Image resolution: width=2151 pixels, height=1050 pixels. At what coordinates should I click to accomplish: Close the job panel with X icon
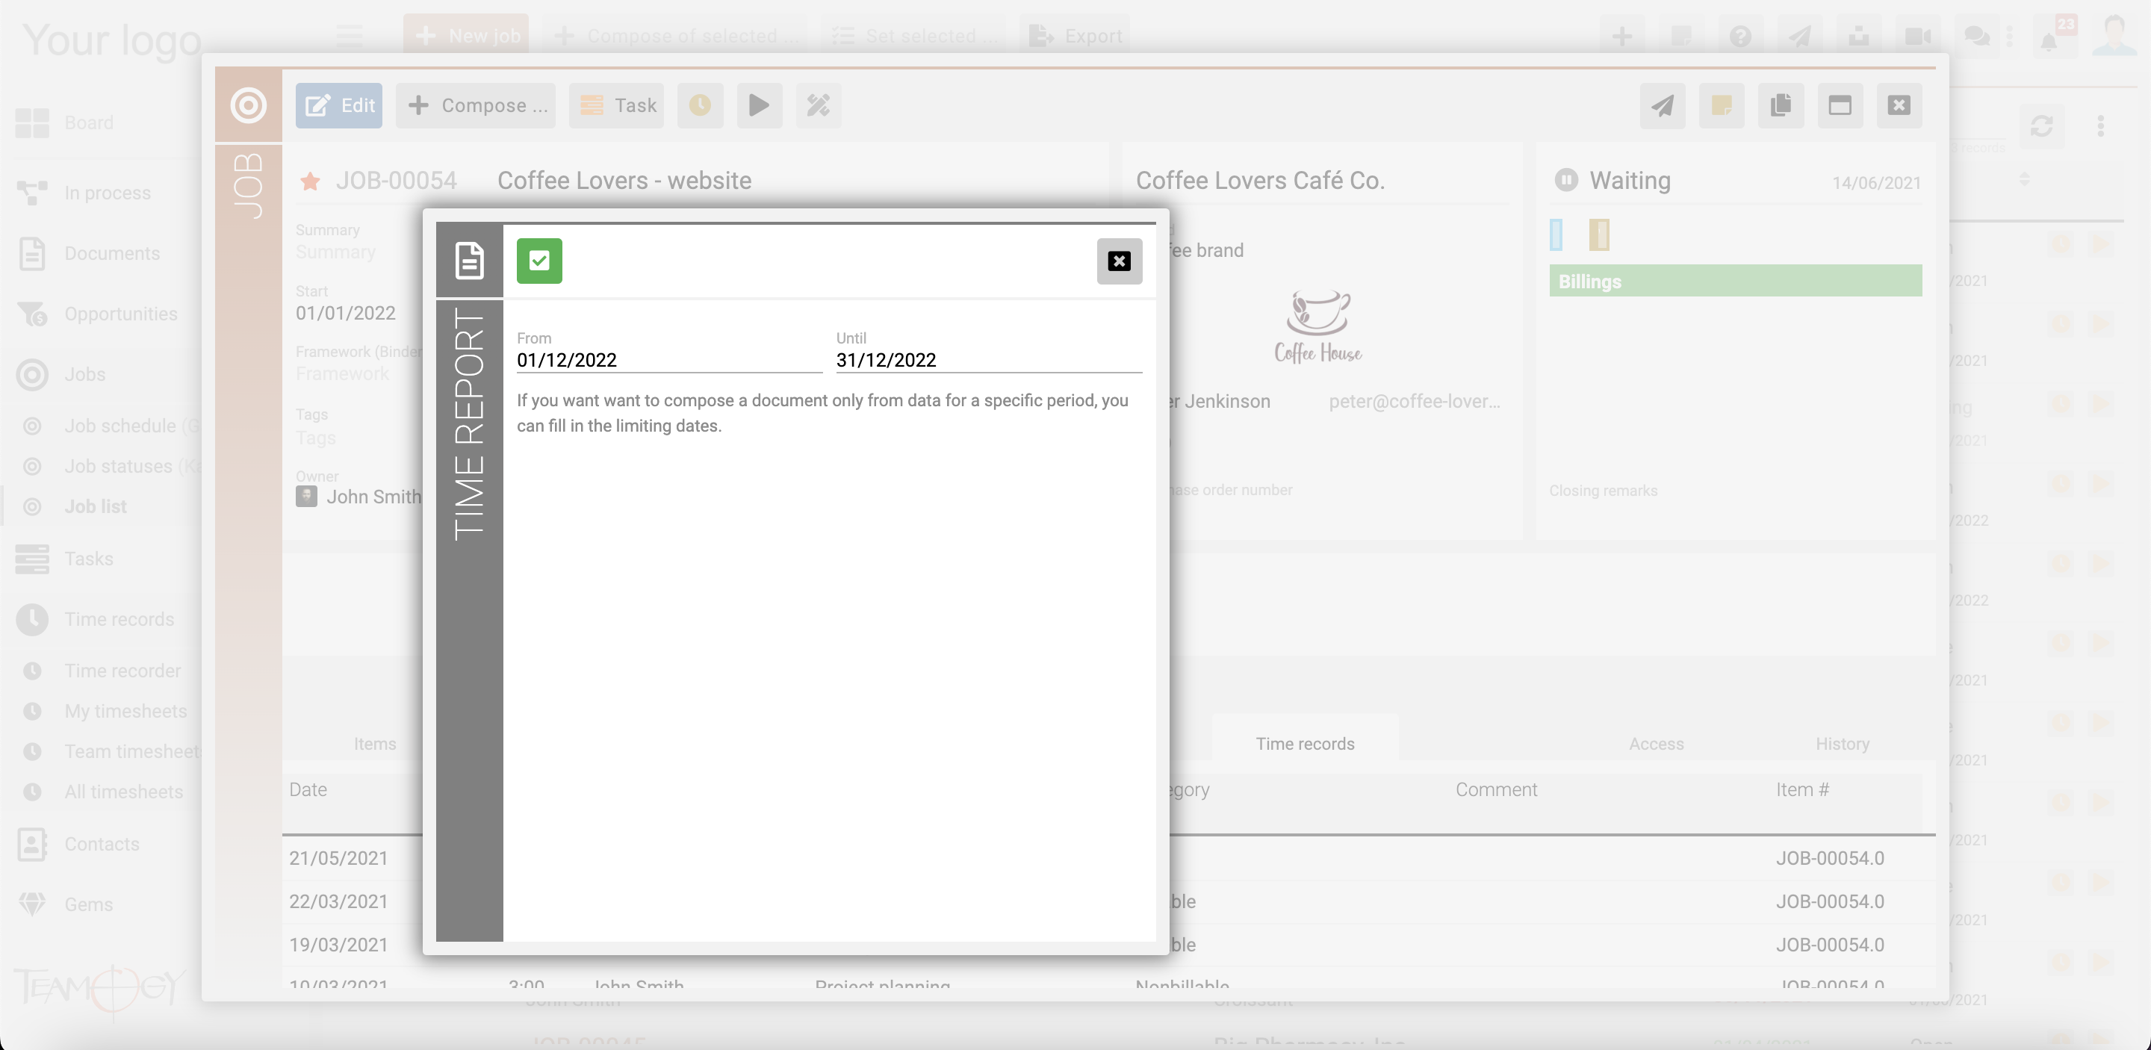coord(1899,105)
